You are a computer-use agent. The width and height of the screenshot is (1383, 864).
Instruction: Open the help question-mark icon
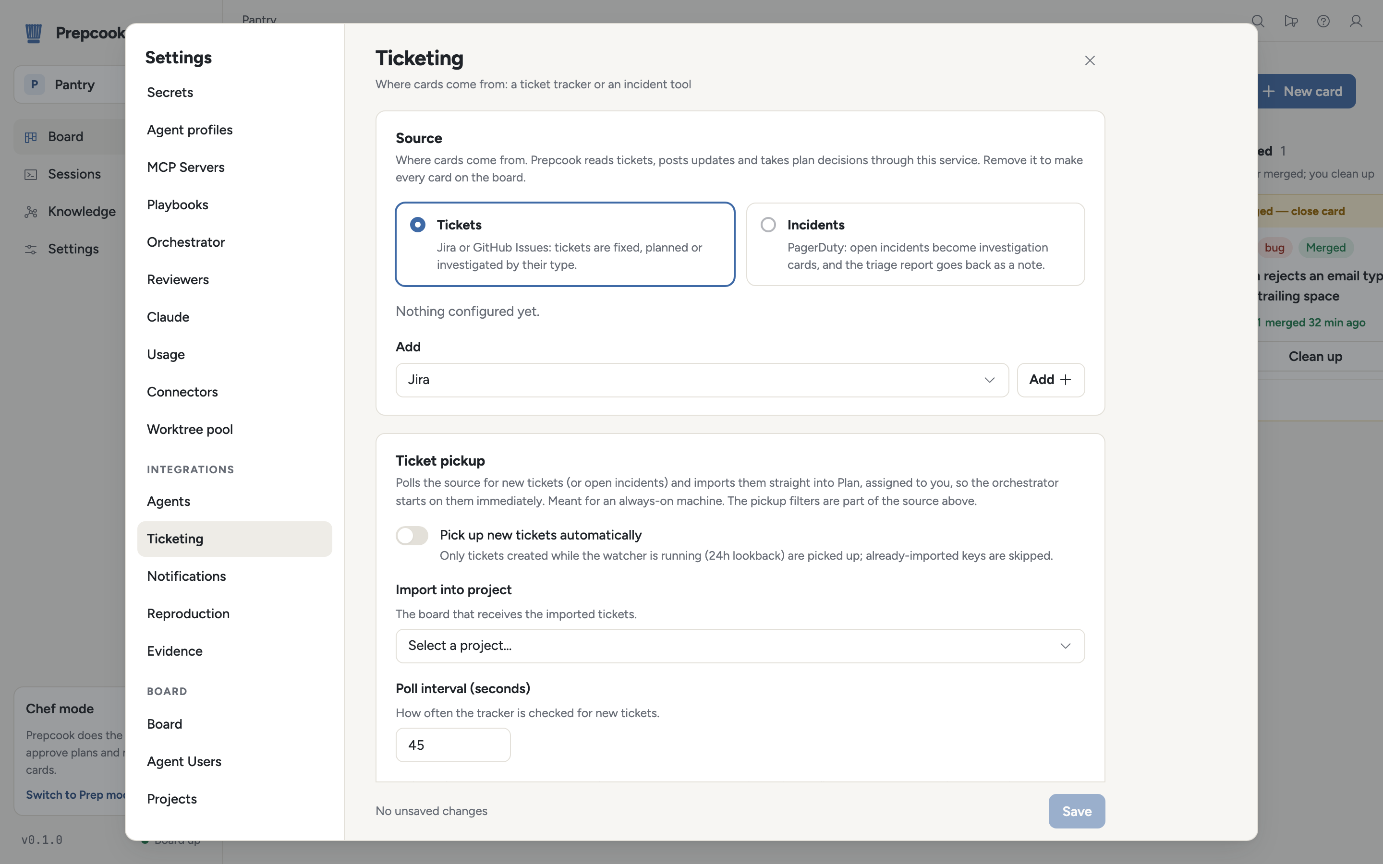pyautogui.click(x=1323, y=21)
